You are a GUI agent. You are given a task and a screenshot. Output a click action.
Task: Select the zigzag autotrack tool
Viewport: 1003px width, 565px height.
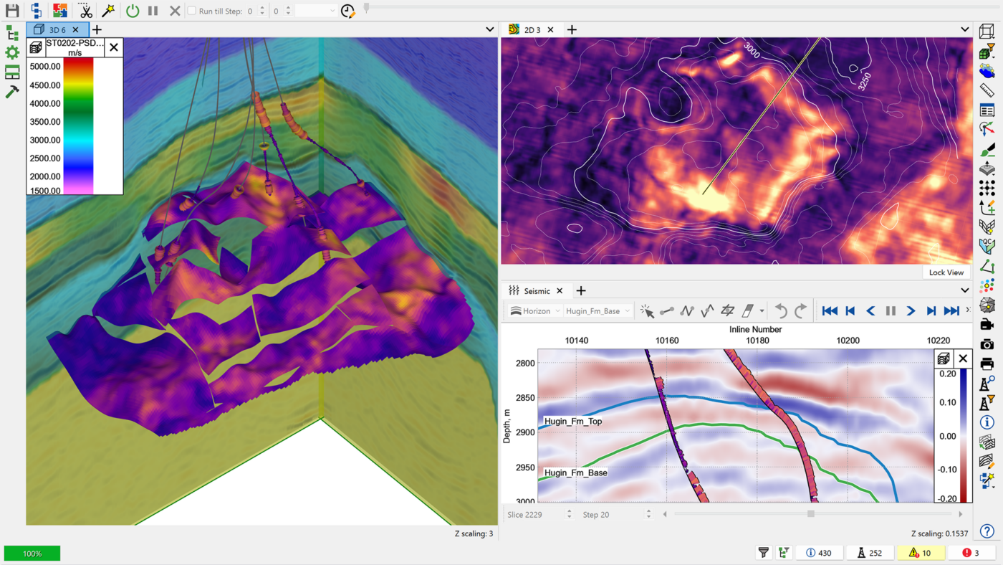(687, 311)
